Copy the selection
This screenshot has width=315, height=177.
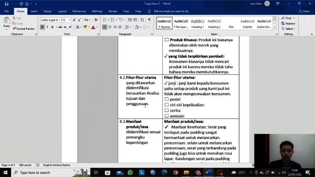pos(18,24)
